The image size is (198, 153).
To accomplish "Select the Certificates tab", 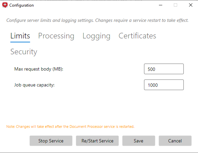I will (x=137, y=36).
